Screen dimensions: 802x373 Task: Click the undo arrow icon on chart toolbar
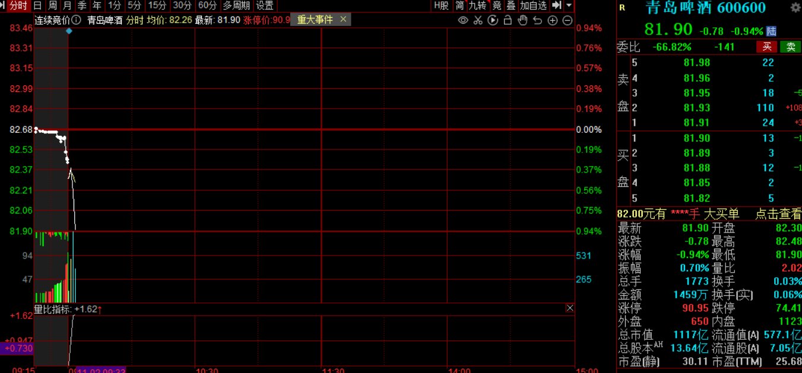pos(537,21)
